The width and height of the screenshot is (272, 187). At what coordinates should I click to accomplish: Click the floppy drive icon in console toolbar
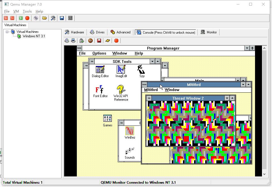point(73,41)
